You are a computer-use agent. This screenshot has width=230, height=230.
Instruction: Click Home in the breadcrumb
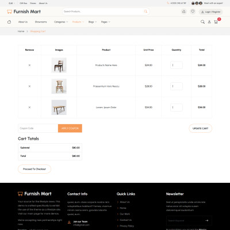(x=21, y=31)
